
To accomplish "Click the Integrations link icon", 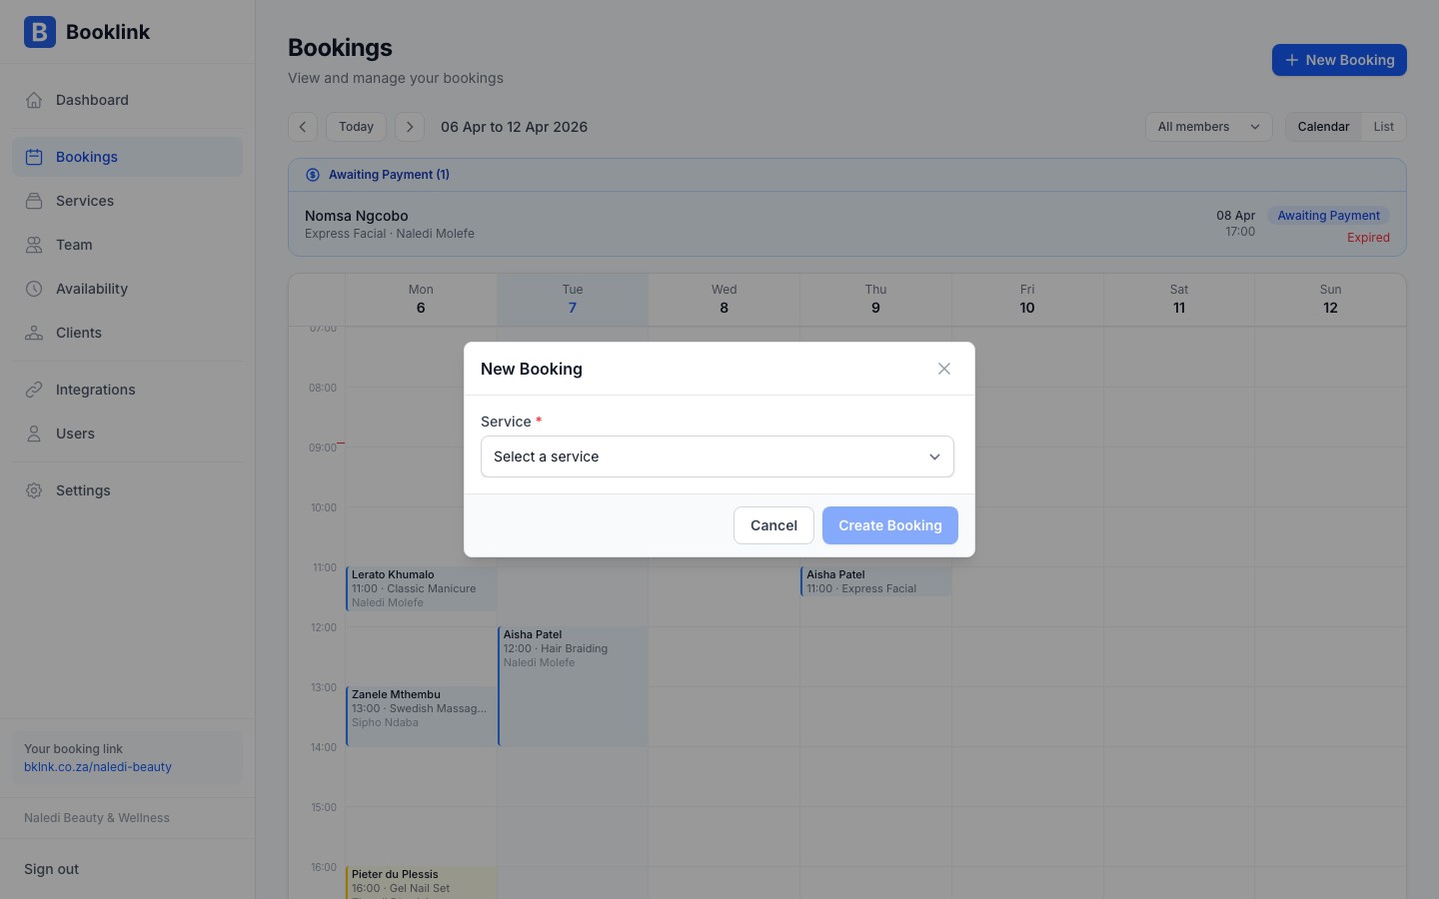I will click(x=34, y=390).
